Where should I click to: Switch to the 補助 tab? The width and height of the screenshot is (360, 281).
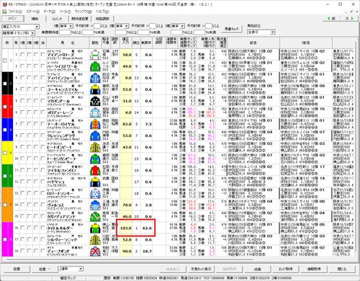pyautogui.click(x=35, y=19)
